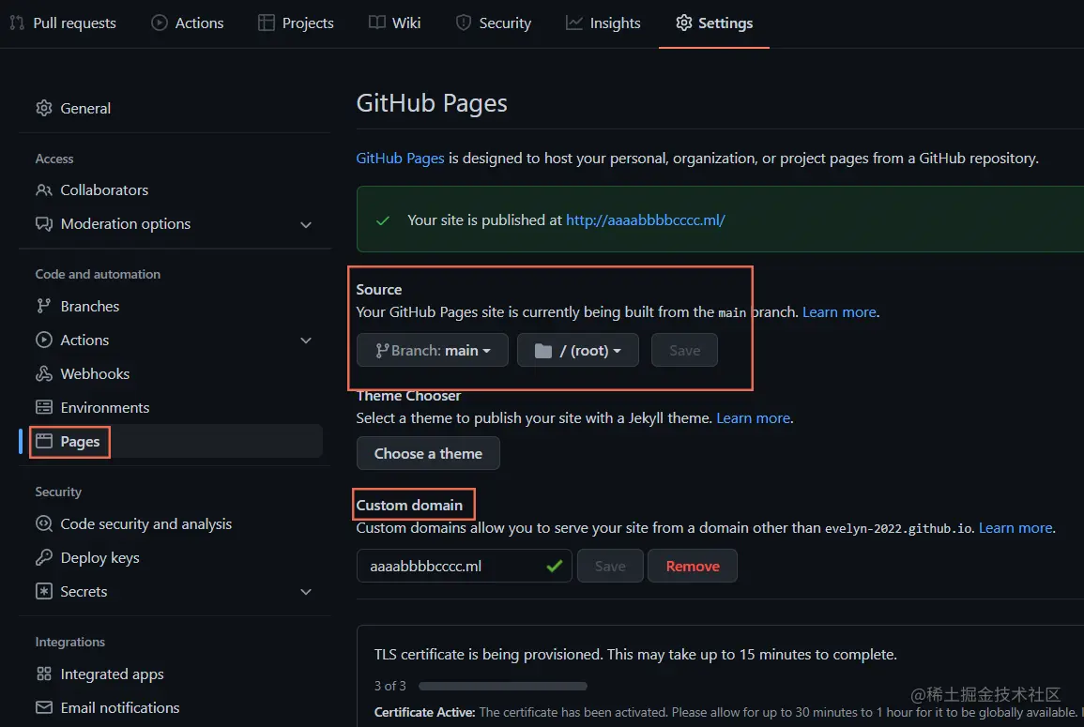Click the Email notifications envelope icon
This screenshot has height=727, width=1084.
tap(44, 707)
